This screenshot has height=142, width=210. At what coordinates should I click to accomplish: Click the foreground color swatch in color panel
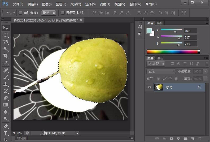tap(149, 31)
